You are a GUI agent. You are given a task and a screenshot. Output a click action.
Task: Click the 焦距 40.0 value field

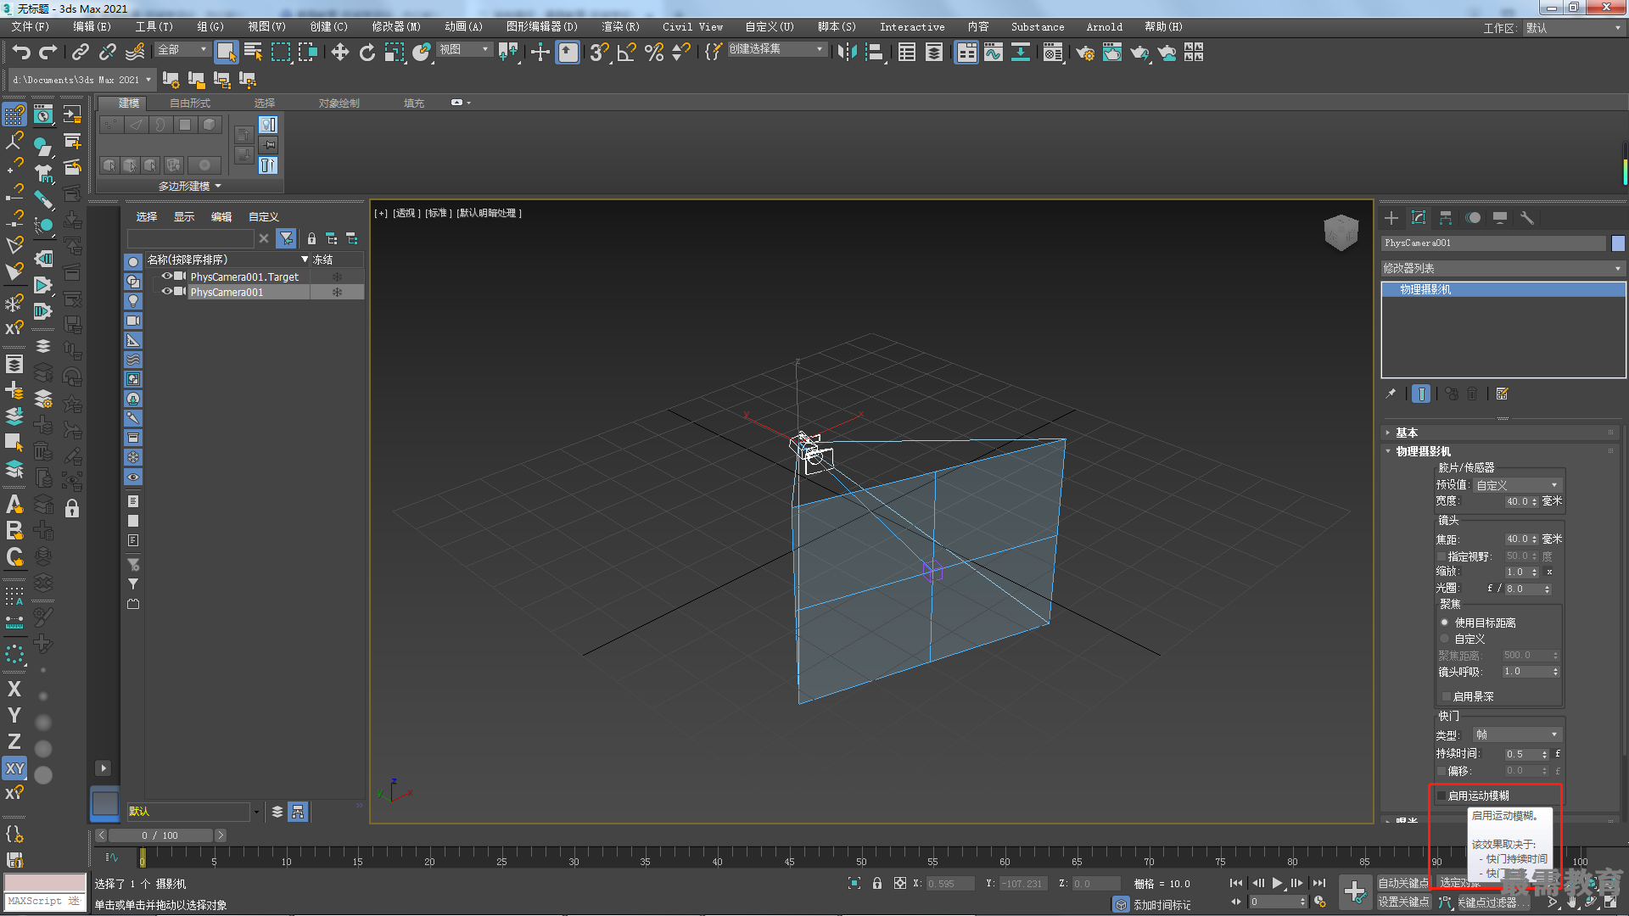click(1518, 539)
